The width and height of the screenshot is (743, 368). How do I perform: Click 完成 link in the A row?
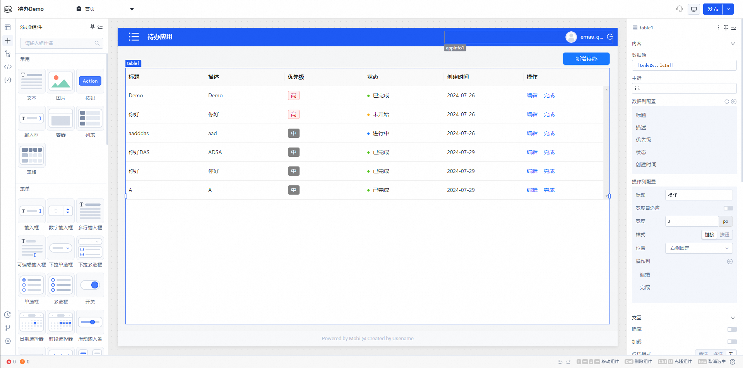pyautogui.click(x=549, y=190)
